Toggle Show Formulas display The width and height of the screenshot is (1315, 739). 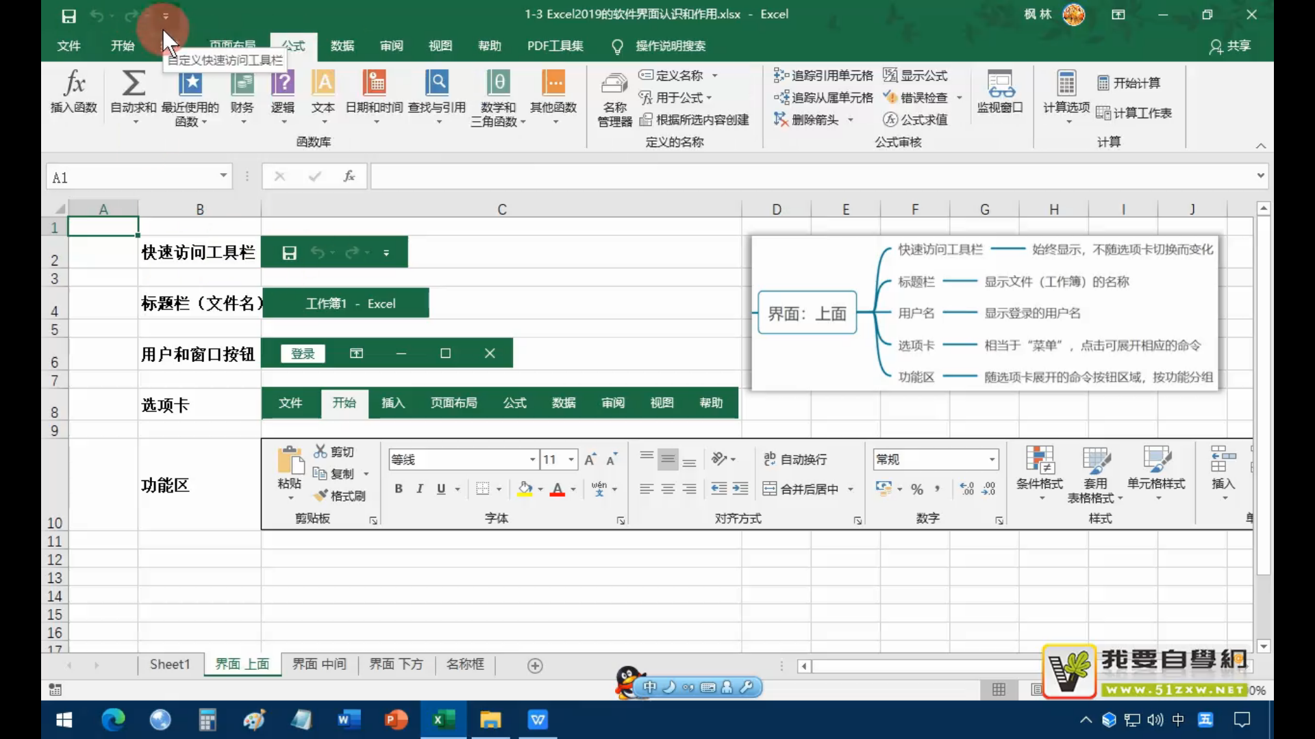tap(916, 75)
